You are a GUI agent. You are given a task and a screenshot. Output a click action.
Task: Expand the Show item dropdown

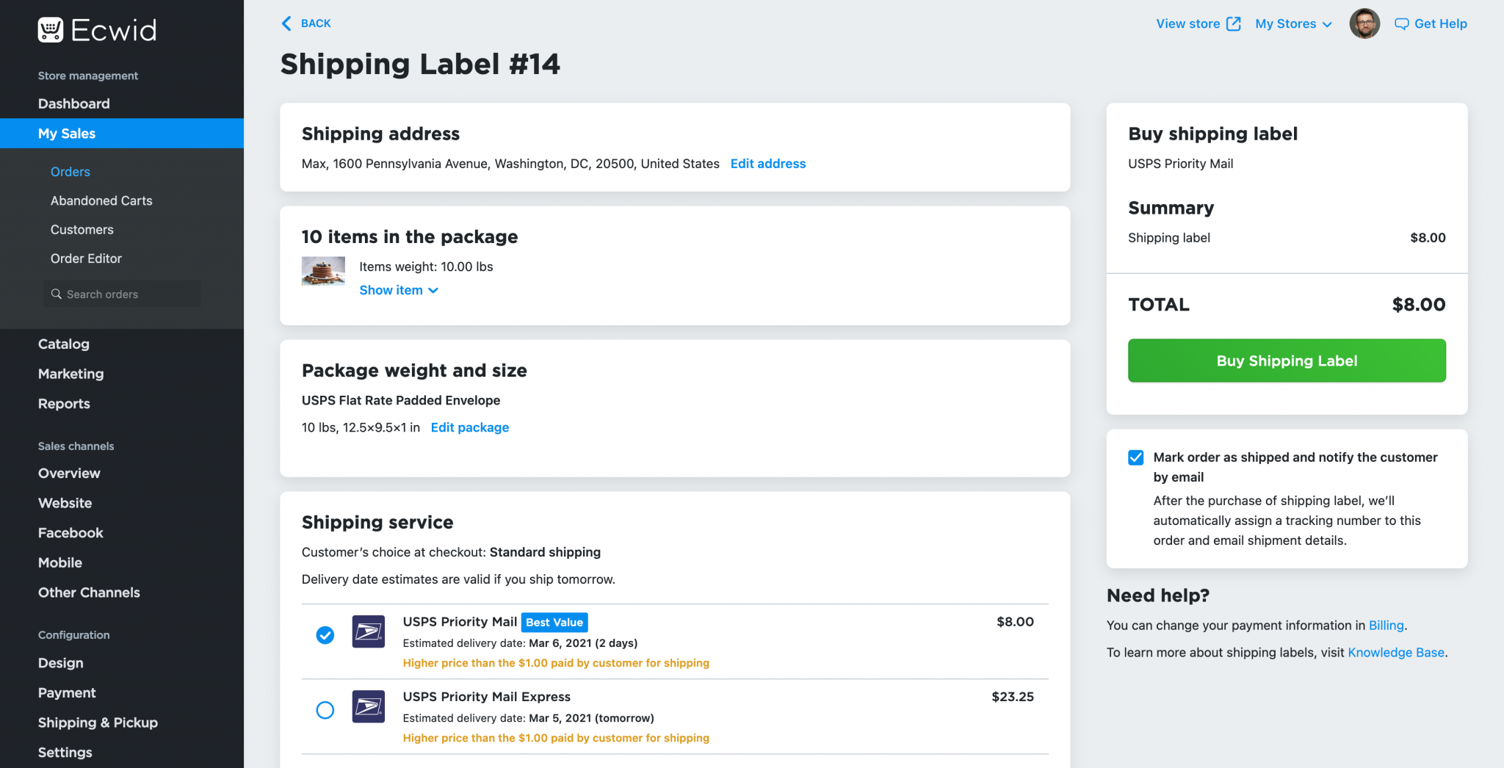[x=398, y=290]
